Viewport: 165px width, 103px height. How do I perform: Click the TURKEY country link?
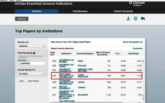[x=82, y=88]
